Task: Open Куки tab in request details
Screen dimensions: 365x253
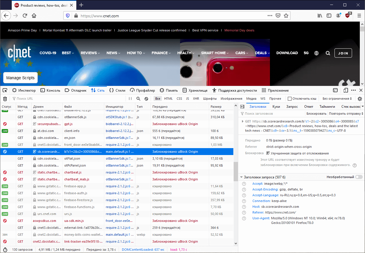Action: (276, 107)
